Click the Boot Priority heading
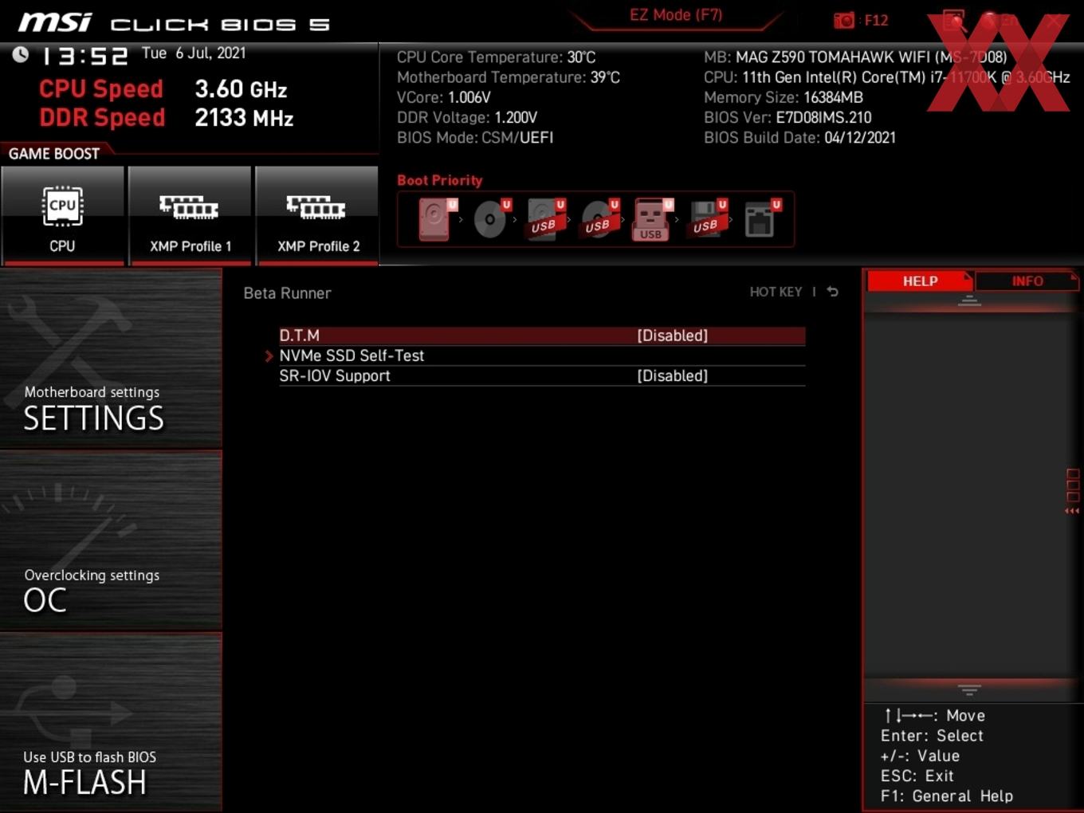Screen dimensions: 1084x813 [x=440, y=180]
